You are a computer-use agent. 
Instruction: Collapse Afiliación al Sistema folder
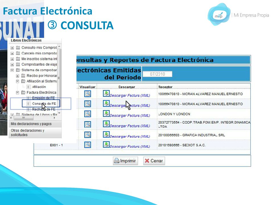[x=18, y=81]
